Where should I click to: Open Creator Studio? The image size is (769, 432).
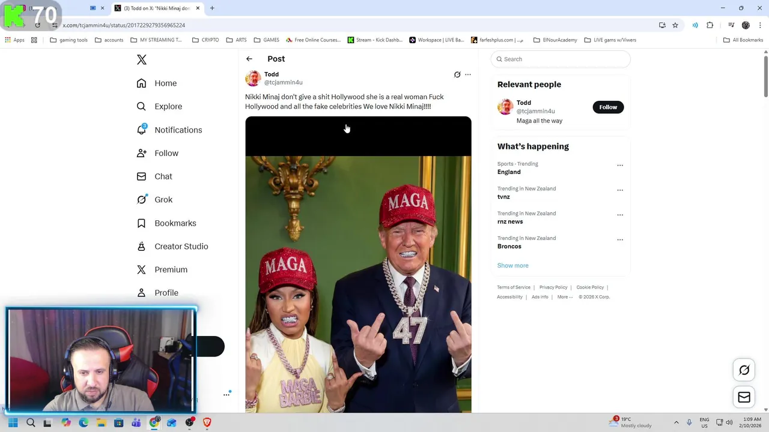(172, 246)
